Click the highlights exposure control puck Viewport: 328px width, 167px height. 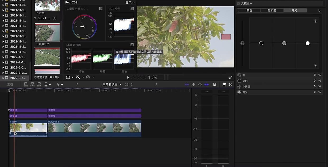coord(307,43)
